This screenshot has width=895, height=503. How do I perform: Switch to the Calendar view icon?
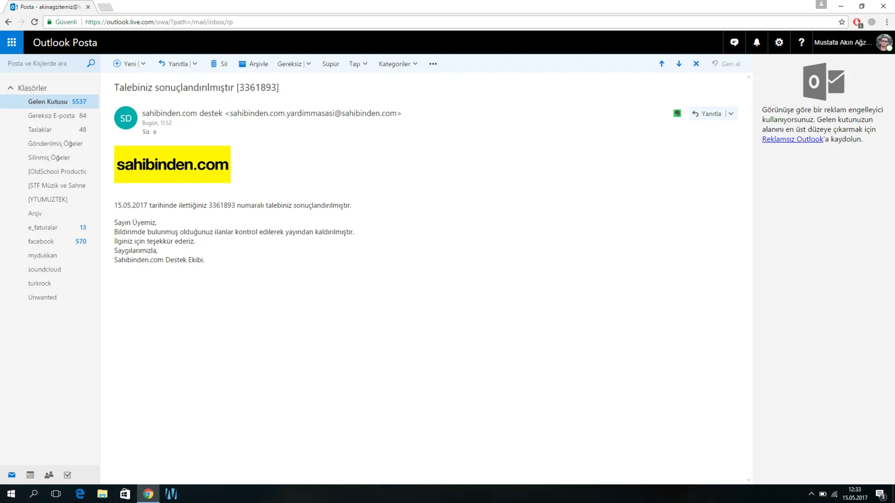click(x=30, y=475)
